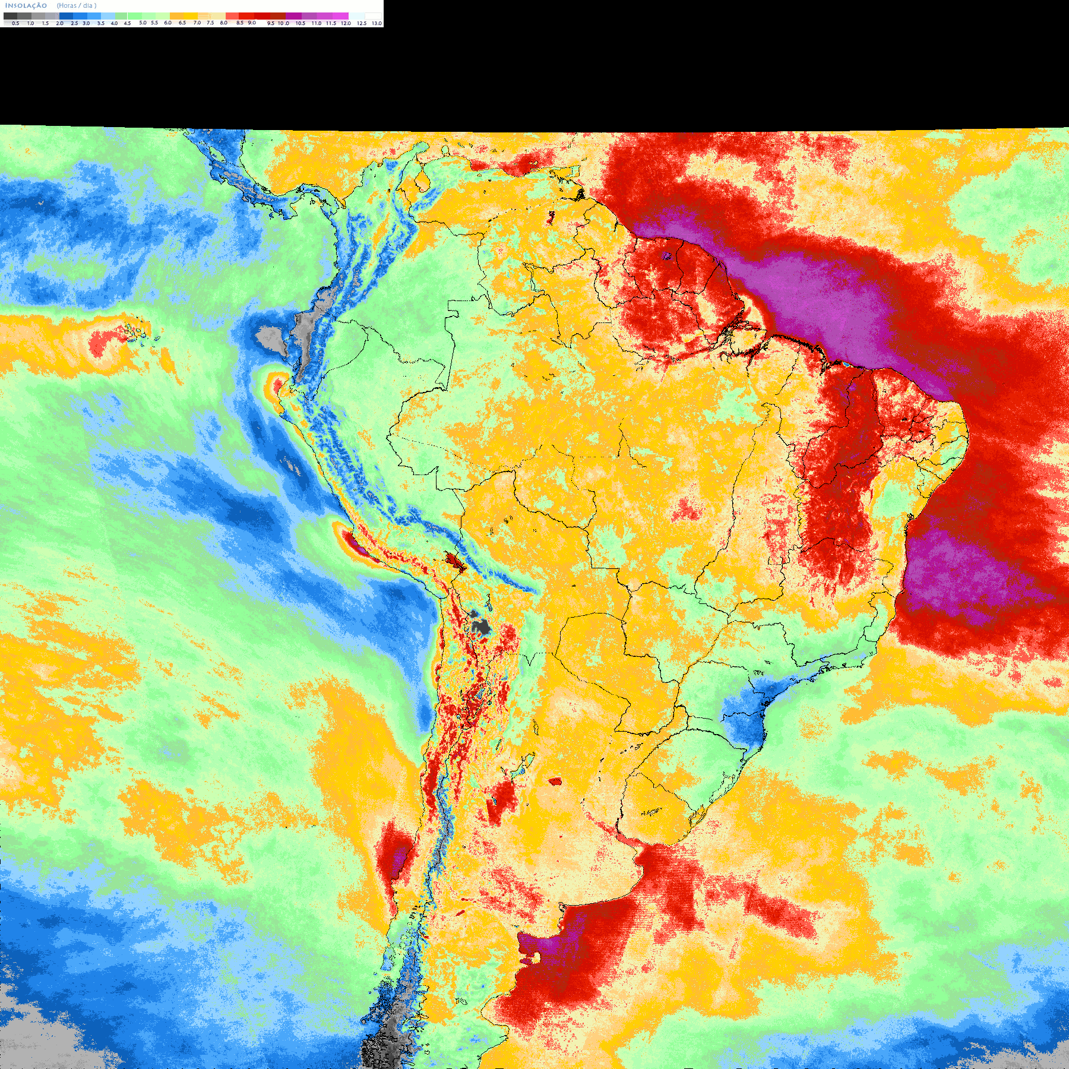Select the 5.0 legend value label

coord(143,23)
